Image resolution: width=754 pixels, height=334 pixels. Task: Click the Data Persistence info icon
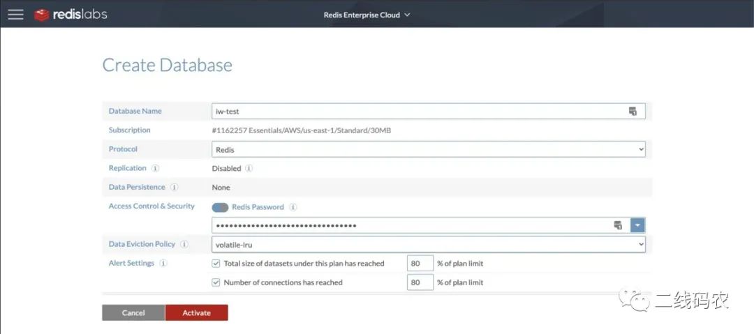click(174, 188)
